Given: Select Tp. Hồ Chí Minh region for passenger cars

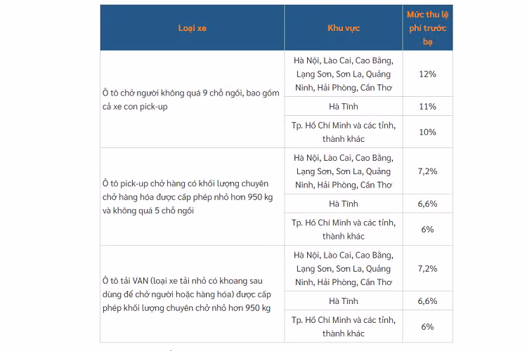Looking at the screenshot, I should click(x=344, y=132).
